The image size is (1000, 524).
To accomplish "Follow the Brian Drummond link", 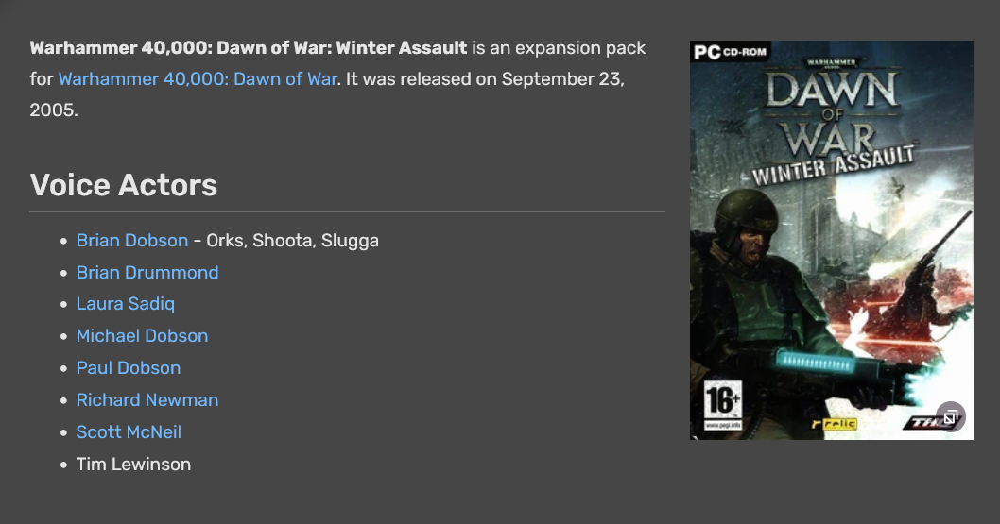I will pyautogui.click(x=147, y=273).
